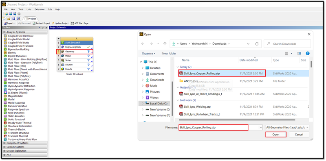Click Cancel in the Open dialog
This screenshot has width=326, height=161.
point(299,135)
